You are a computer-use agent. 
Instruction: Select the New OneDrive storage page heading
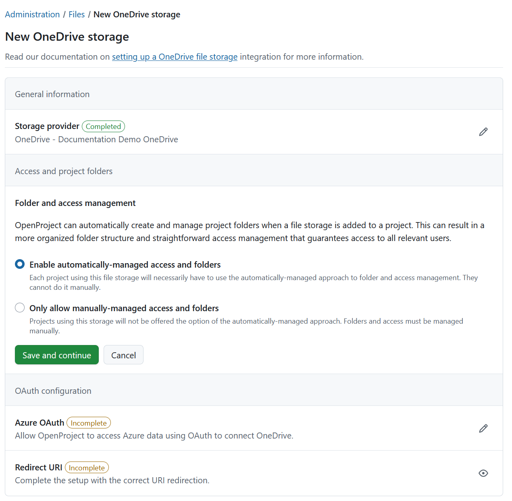[x=67, y=37]
